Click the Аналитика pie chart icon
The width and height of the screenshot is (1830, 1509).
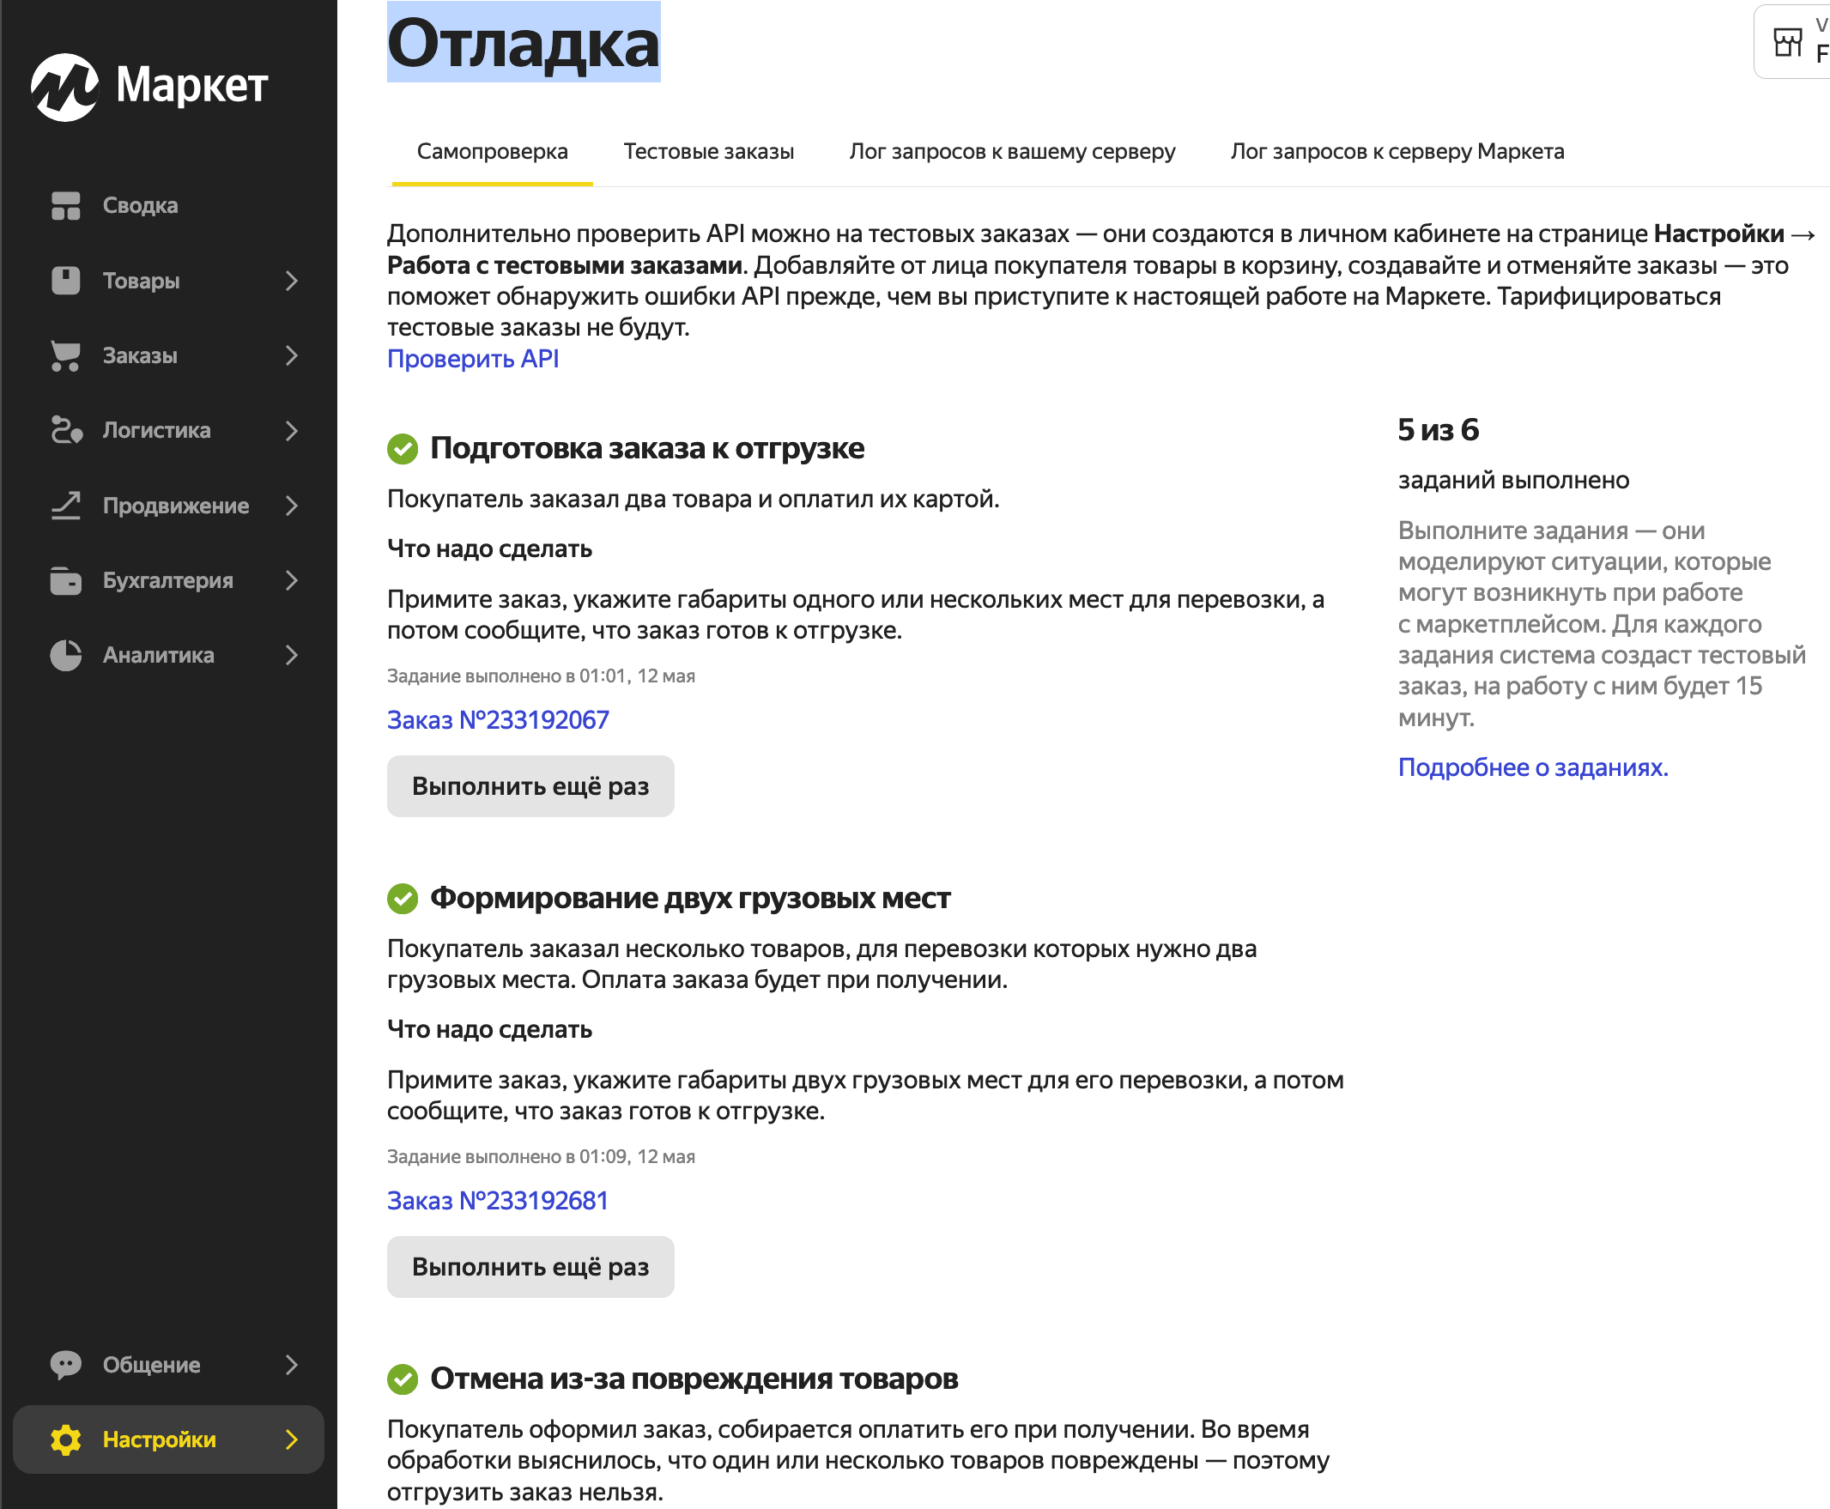pyautogui.click(x=66, y=656)
